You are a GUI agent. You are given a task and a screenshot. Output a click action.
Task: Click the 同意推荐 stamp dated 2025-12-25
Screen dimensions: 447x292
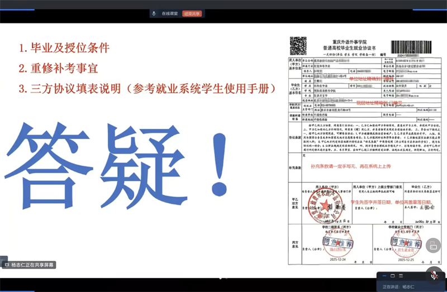coord(406,243)
